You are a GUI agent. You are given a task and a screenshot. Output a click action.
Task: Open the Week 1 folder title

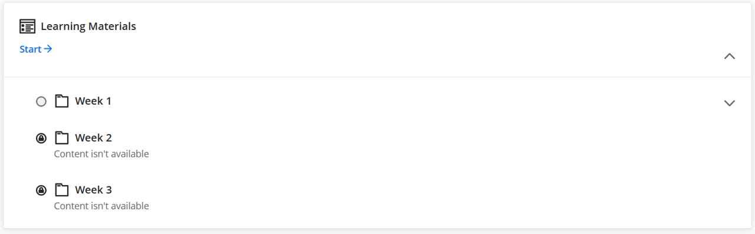click(x=93, y=101)
